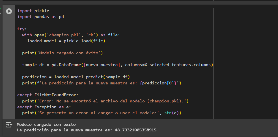Click the 'Se presento un error' print line

(x=102, y=113)
